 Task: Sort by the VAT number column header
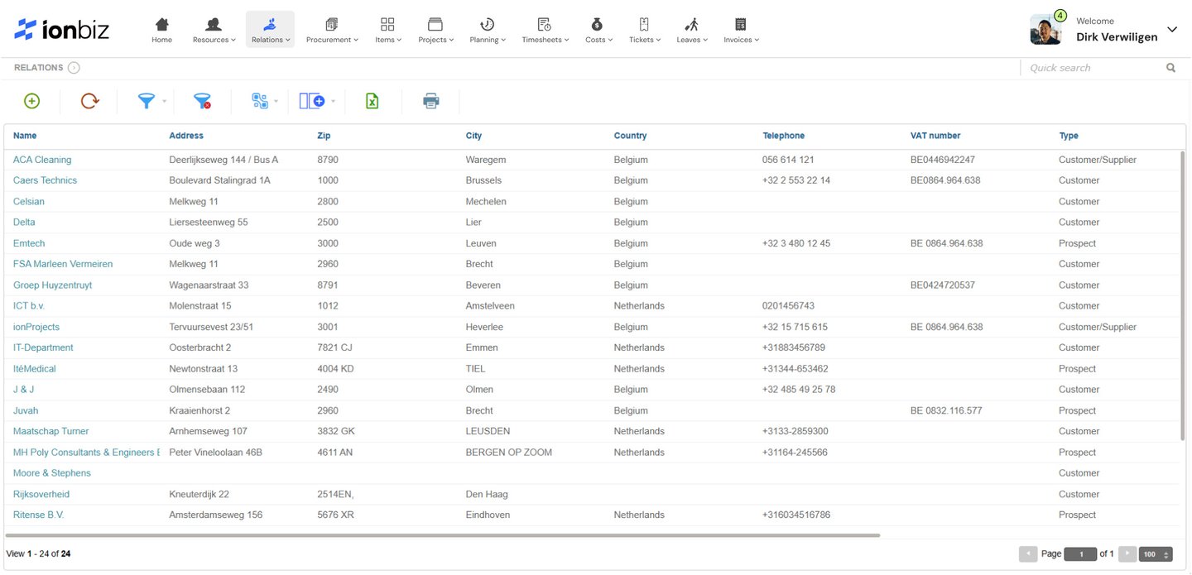(x=935, y=136)
